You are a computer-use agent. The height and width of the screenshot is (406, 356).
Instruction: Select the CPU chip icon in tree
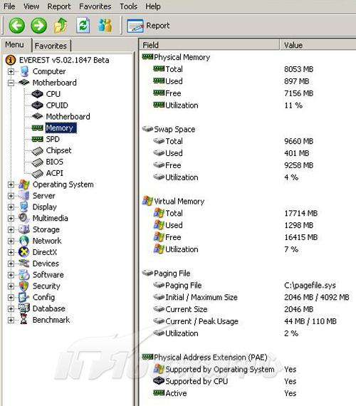coord(37,94)
